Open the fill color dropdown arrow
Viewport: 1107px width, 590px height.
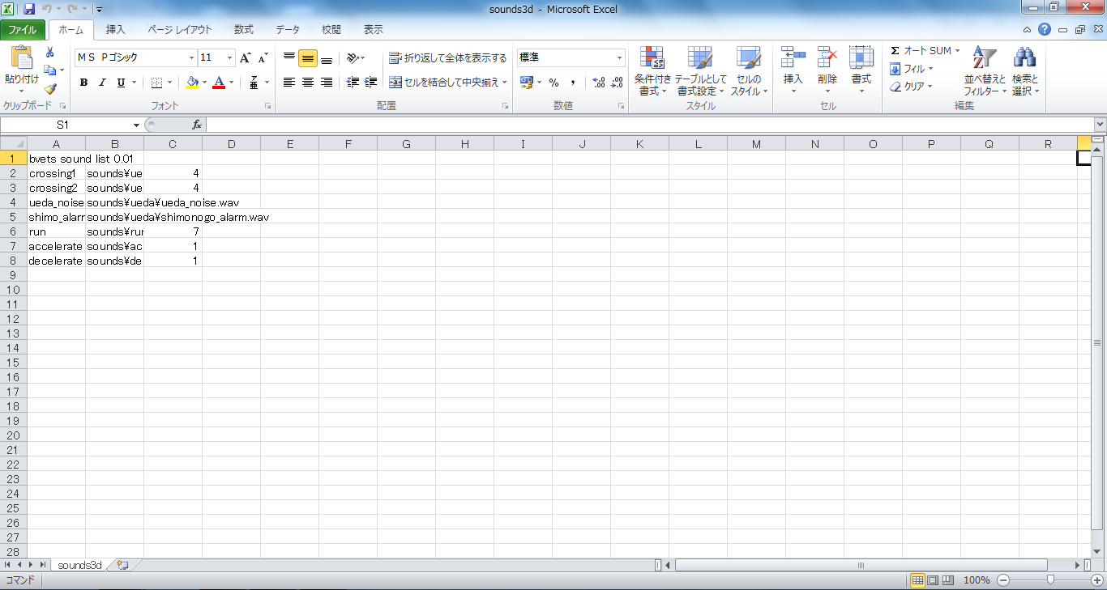point(204,83)
